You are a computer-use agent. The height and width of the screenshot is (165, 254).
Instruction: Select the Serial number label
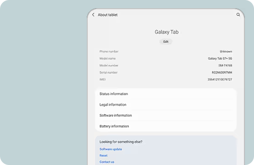coord(108,72)
